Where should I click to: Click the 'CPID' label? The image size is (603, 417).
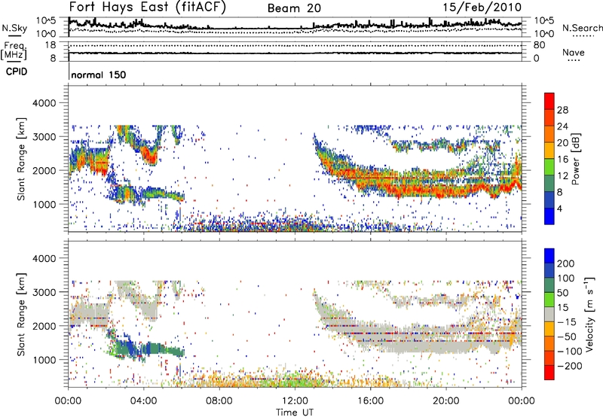pyautogui.click(x=17, y=72)
